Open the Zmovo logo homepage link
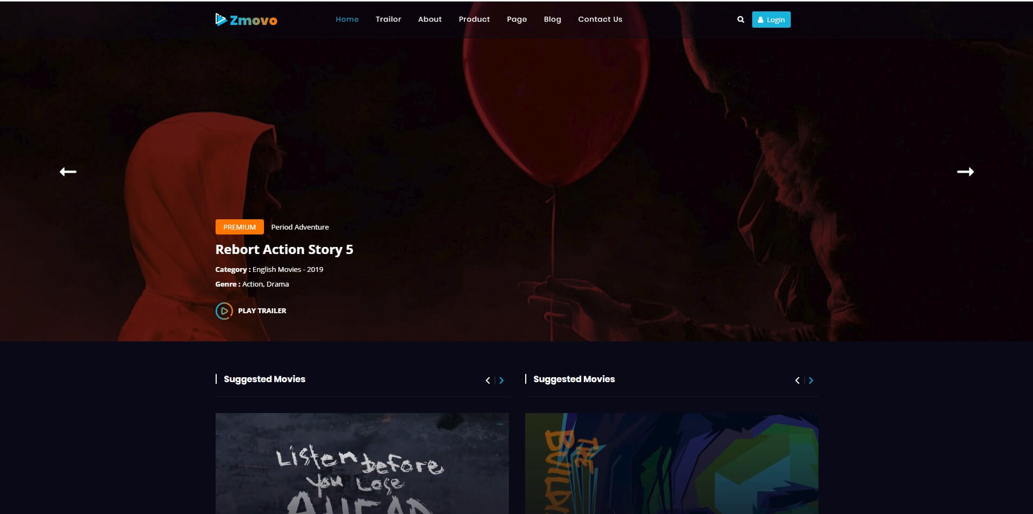 click(x=246, y=20)
